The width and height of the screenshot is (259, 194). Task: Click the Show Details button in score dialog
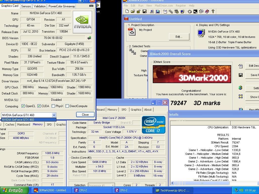[x=252, y=97]
